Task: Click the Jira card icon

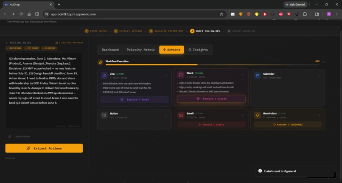Action: 104,76
